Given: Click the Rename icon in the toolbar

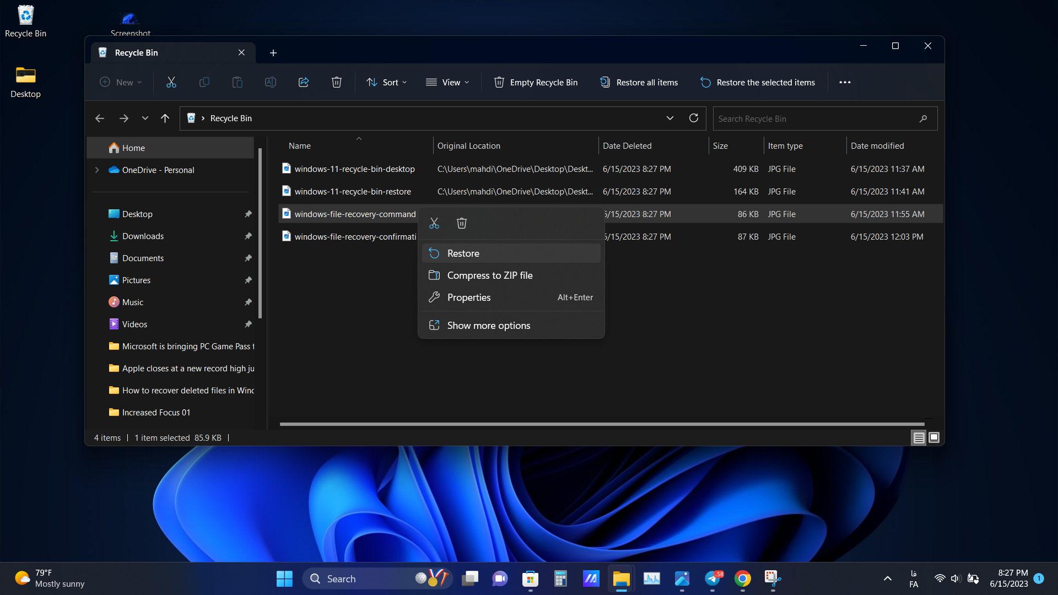Looking at the screenshot, I should [x=270, y=82].
